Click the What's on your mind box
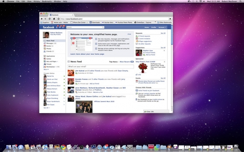The width and height of the screenshot is (244, 152). (101, 67)
